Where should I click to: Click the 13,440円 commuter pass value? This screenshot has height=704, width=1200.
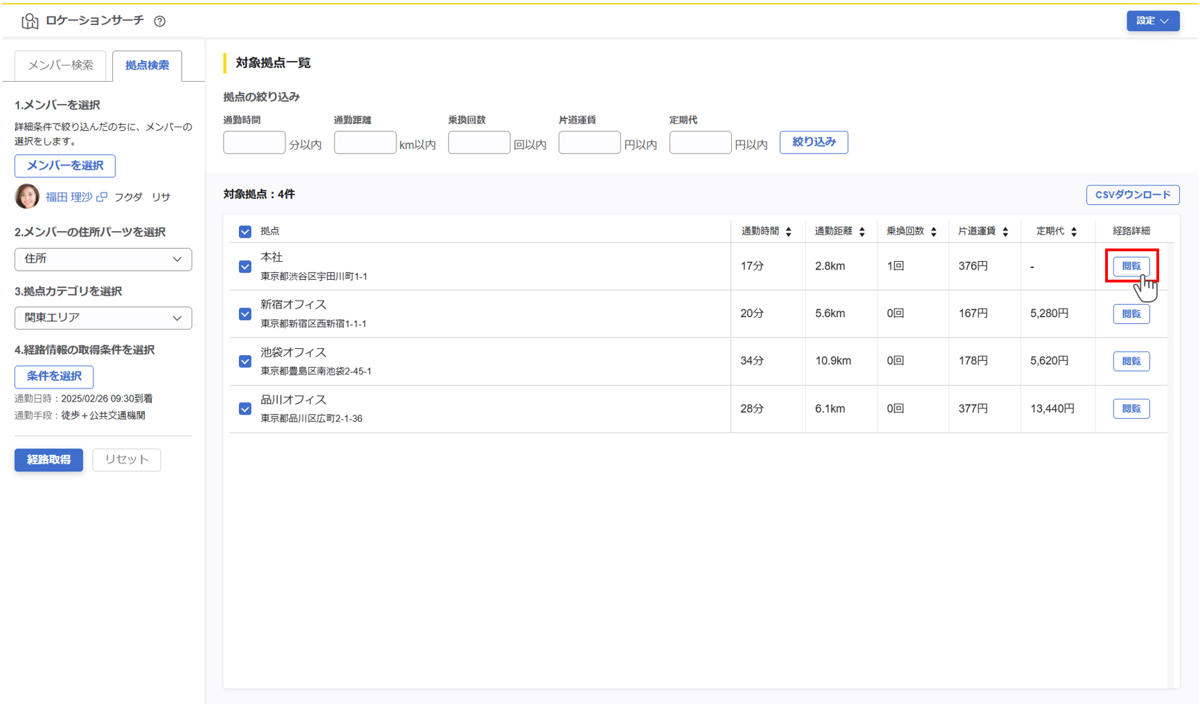point(1052,408)
